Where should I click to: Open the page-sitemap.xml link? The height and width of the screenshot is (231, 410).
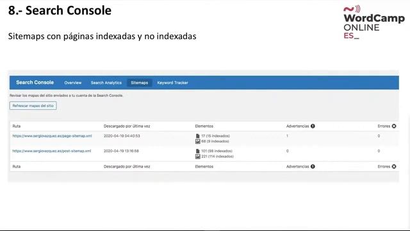coord(52,136)
